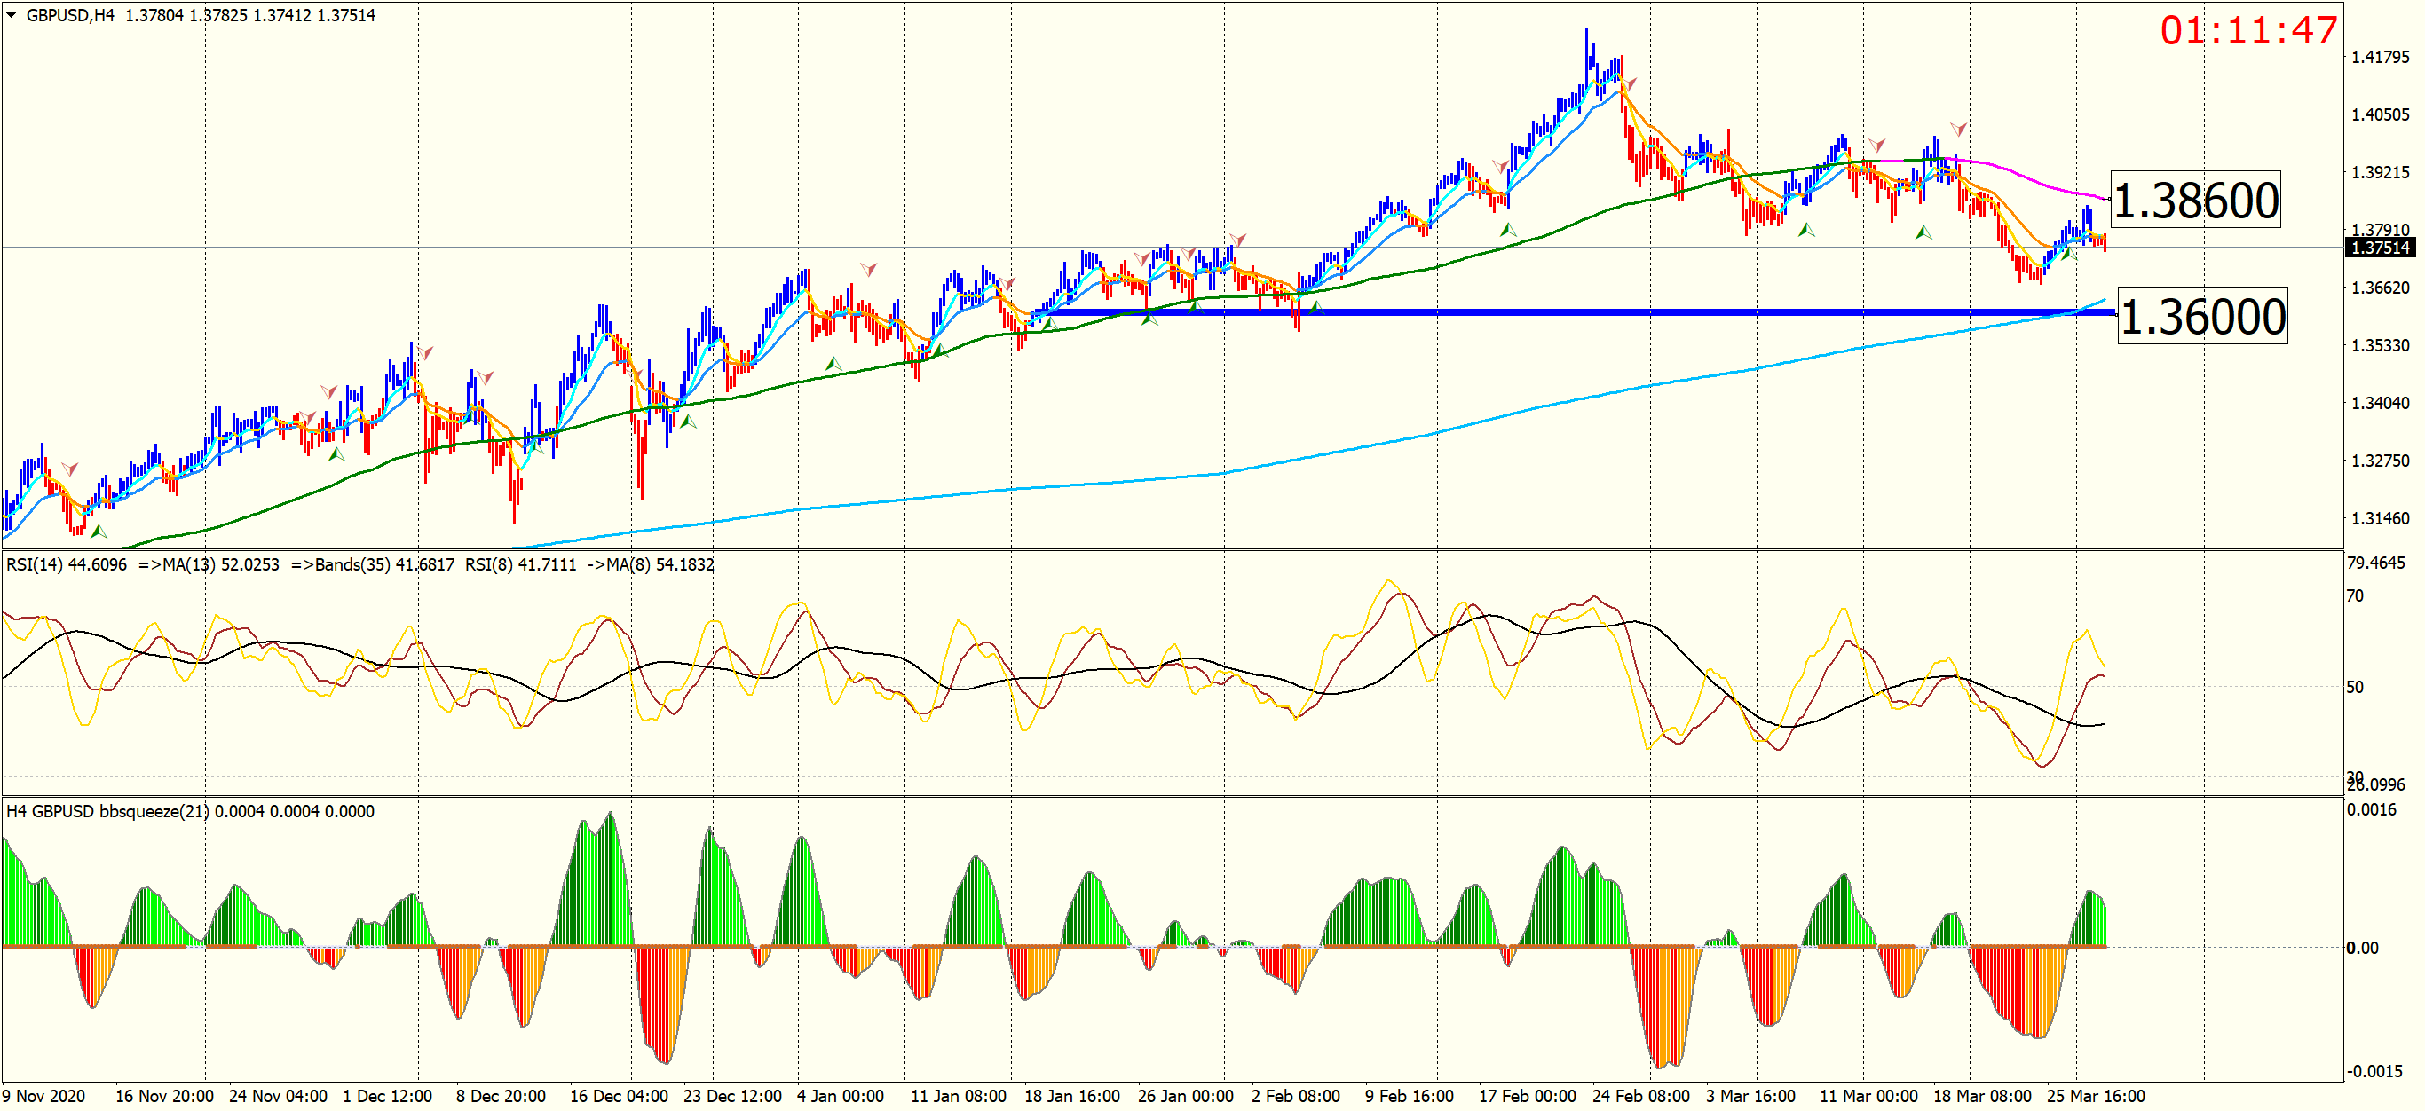Screen dimensions: 2425x1111
Task: Click the highest red arrow near 18 Mar
Action: pyautogui.click(x=1958, y=129)
